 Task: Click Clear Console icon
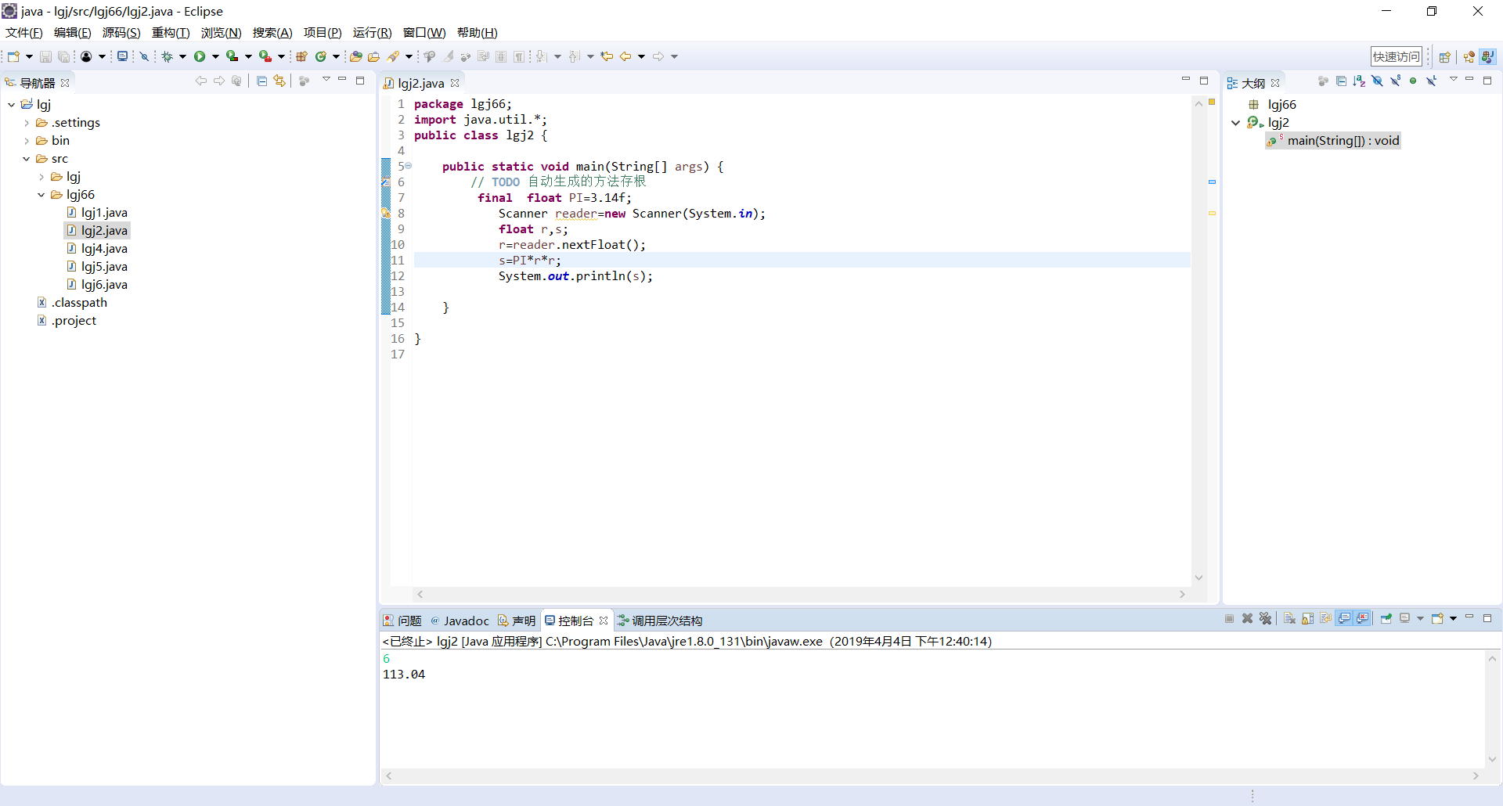pos(1289,619)
